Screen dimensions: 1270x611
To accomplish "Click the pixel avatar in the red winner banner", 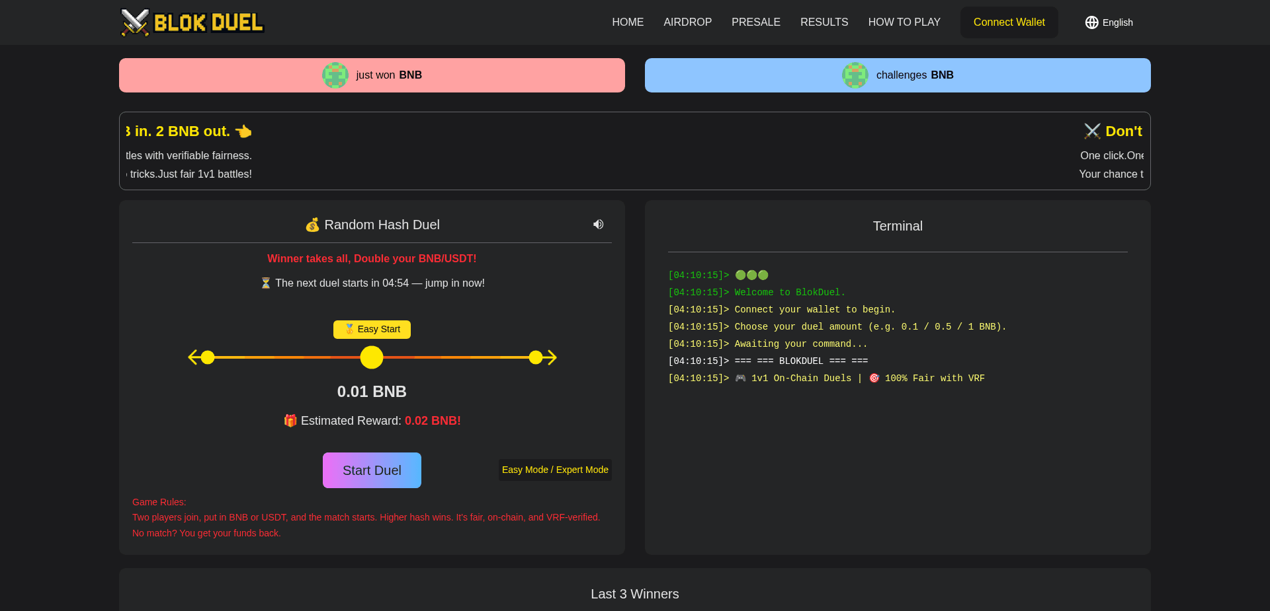I will 335,75.
